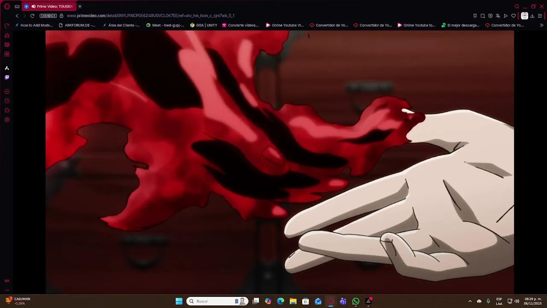Viewport: 547px width, 308px height.
Task: Open the search tabs magnifier
Action: [x=517, y=6]
